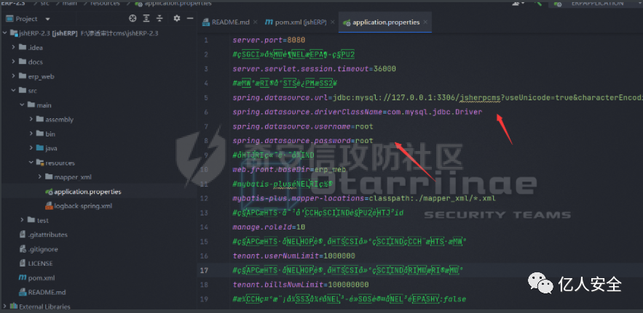Expand the bin folder
Viewport: 643px width, 313px height.
click(x=31, y=134)
